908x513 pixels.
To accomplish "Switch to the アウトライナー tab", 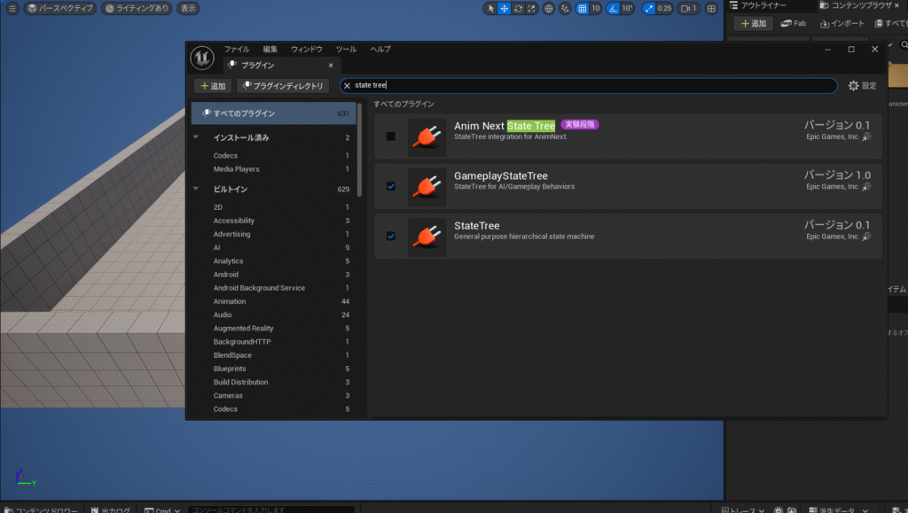I will pyautogui.click(x=764, y=5).
